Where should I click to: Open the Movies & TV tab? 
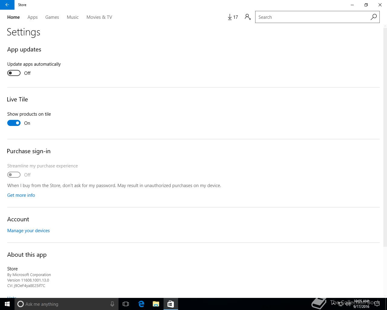tap(99, 17)
